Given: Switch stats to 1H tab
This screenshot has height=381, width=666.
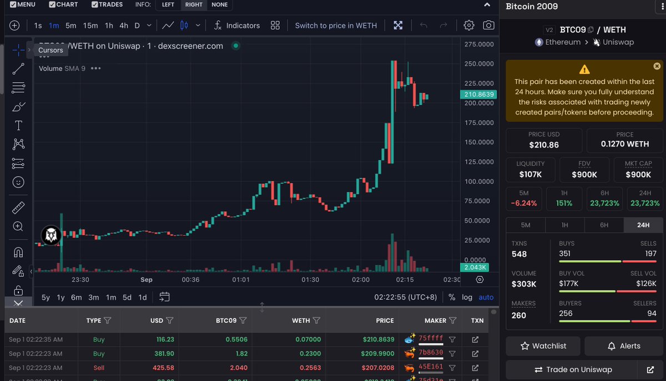Looking at the screenshot, I should click(x=564, y=225).
